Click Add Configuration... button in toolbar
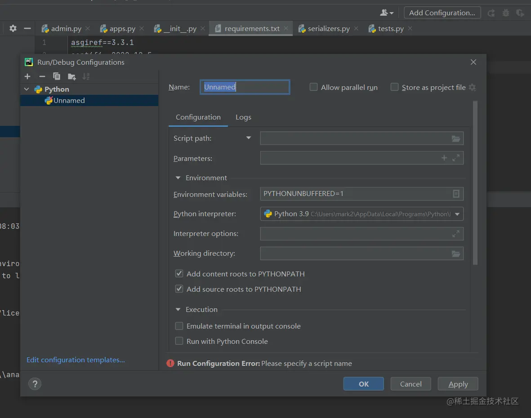531x418 pixels. [x=442, y=13]
